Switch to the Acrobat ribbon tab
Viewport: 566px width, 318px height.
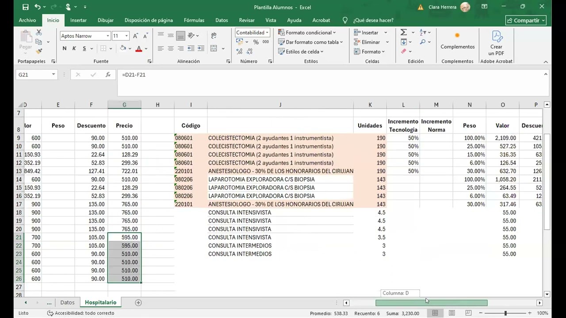pos(321,20)
